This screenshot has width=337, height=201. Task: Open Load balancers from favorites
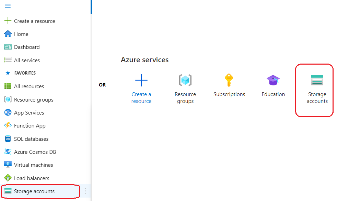tap(32, 178)
